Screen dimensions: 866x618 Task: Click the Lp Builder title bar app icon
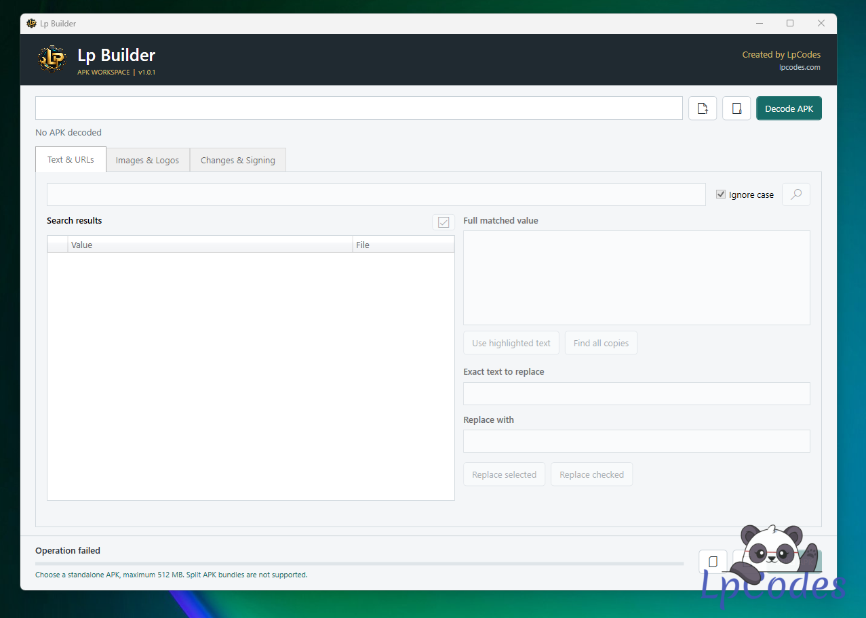31,24
